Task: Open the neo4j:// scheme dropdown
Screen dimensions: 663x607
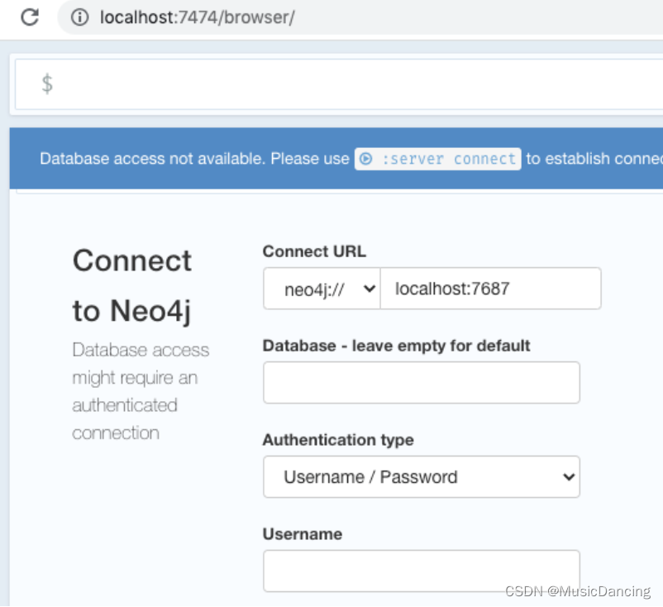Action: (322, 289)
